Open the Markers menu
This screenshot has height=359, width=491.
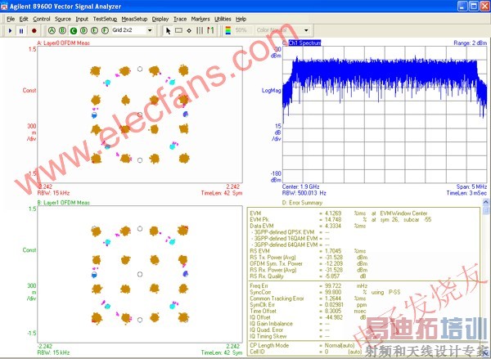coord(200,19)
